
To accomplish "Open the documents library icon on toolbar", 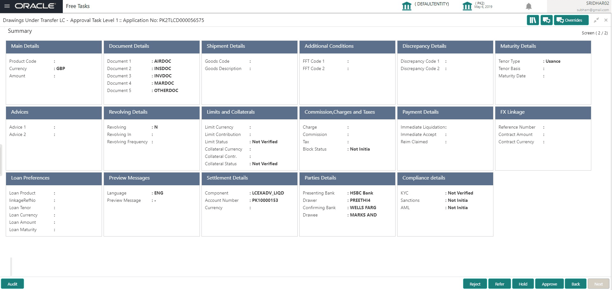I will click(533, 20).
